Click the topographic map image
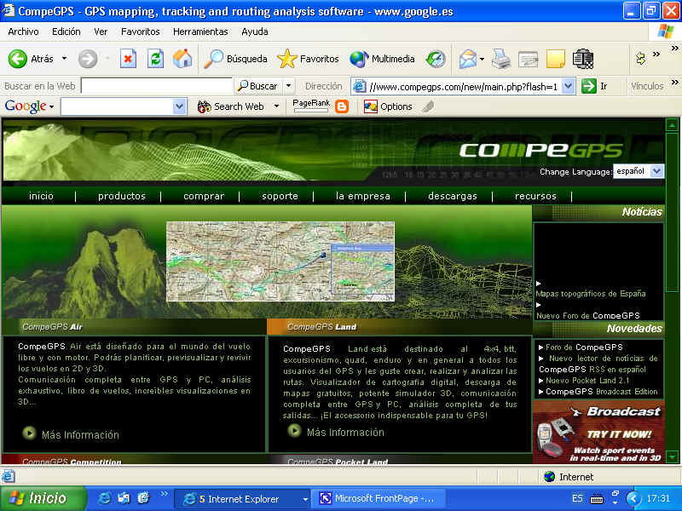This screenshot has width=682, height=511. pyautogui.click(x=280, y=261)
